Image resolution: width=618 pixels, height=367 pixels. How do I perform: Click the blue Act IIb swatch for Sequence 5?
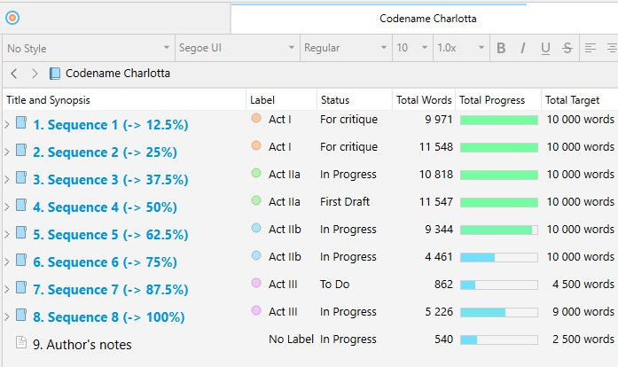coord(256,228)
